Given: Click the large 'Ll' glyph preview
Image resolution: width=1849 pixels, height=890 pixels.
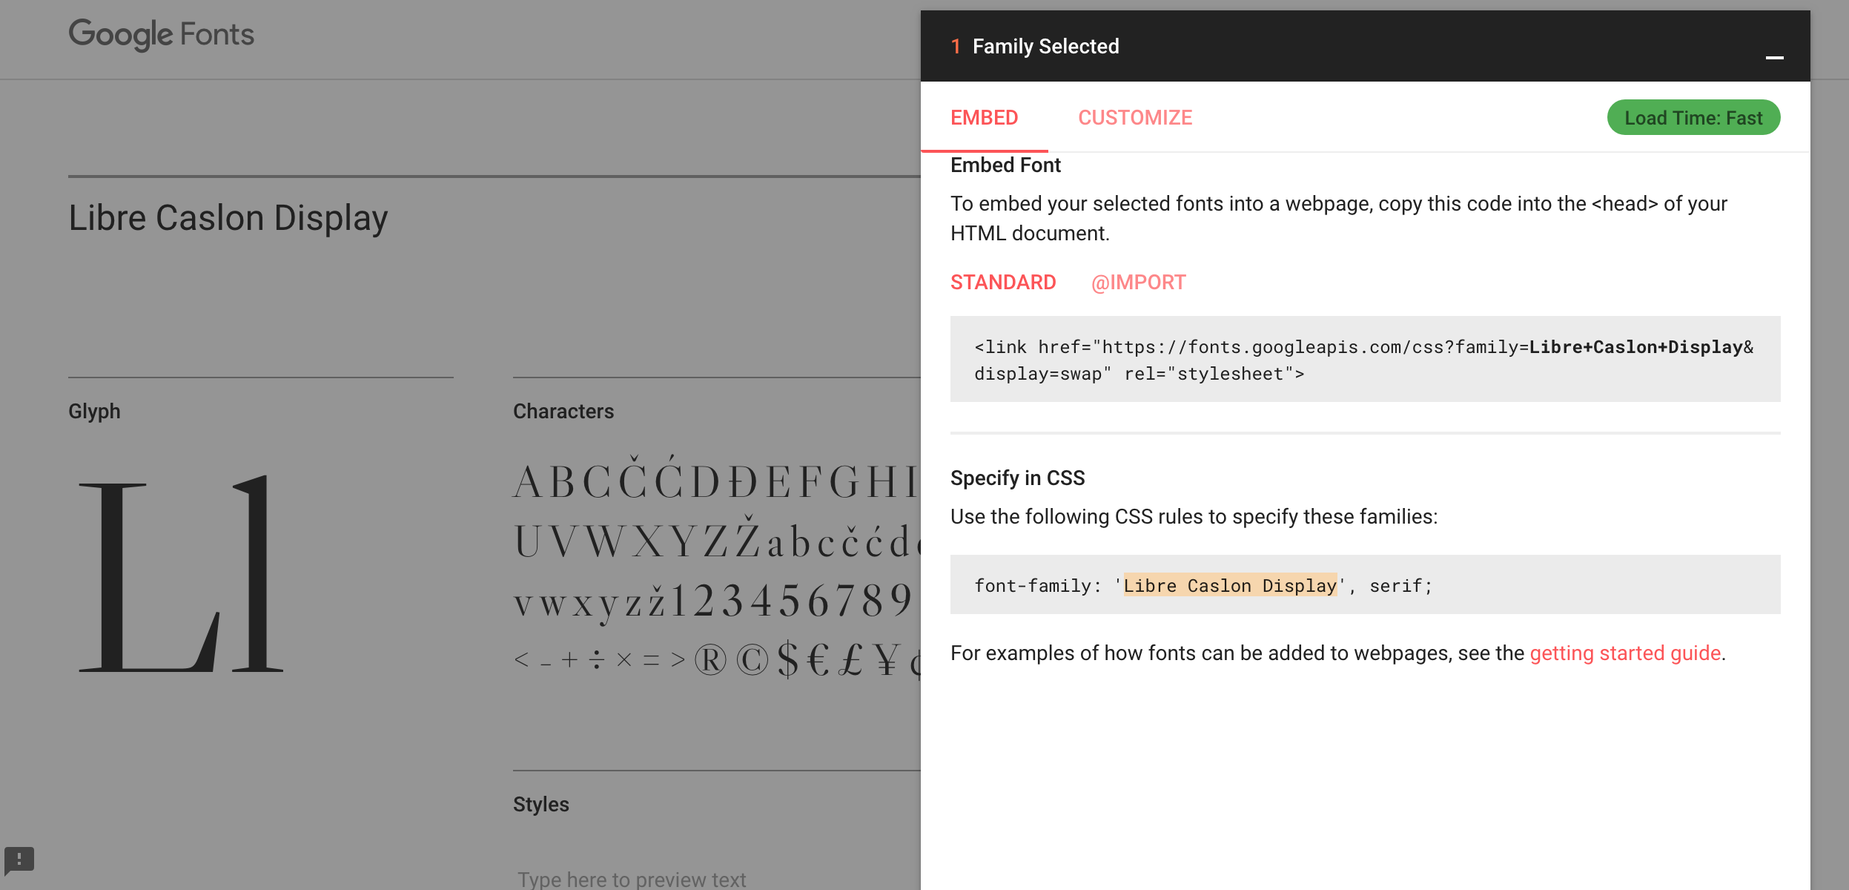Looking at the screenshot, I should click(x=181, y=573).
